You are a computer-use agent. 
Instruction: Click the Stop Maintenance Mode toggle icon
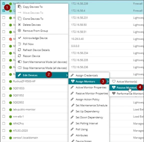20,68
